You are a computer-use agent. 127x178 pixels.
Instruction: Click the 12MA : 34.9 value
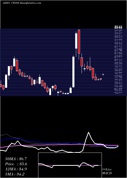pyautogui.click(x=16, y=169)
